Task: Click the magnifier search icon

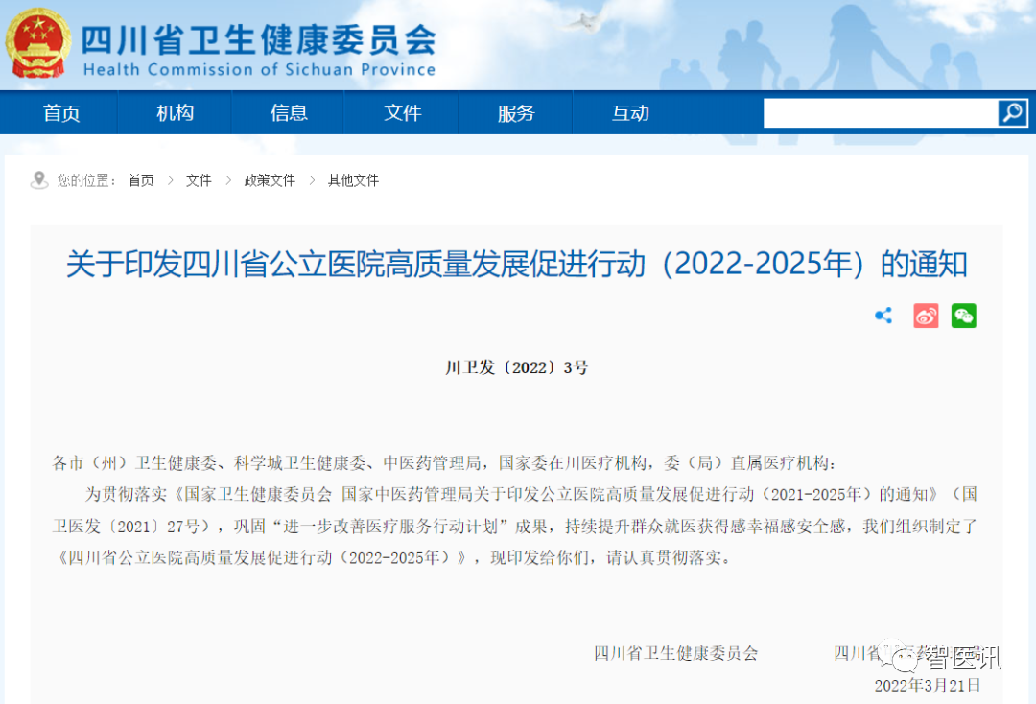Action: pos(1011,113)
